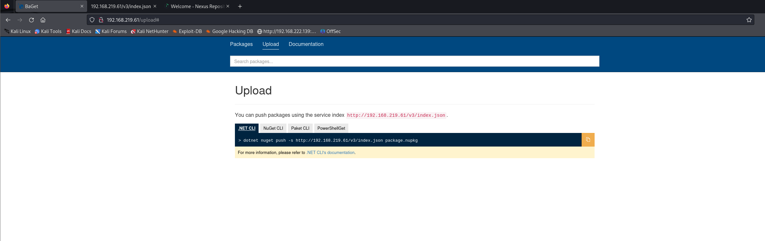Switch to the BaGet browser tab
Viewport: 765px width, 241px height.
tap(51, 6)
